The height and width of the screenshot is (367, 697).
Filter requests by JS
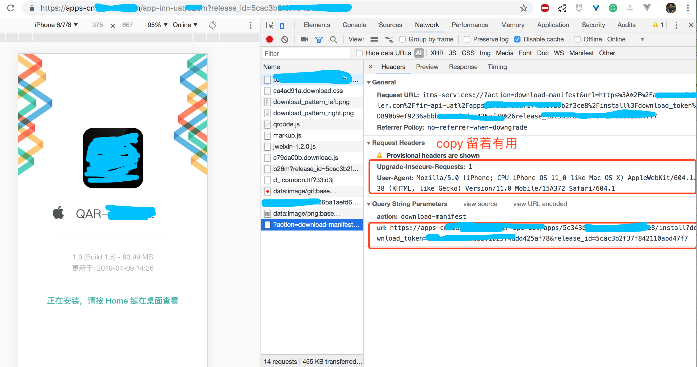click(452, 53)
